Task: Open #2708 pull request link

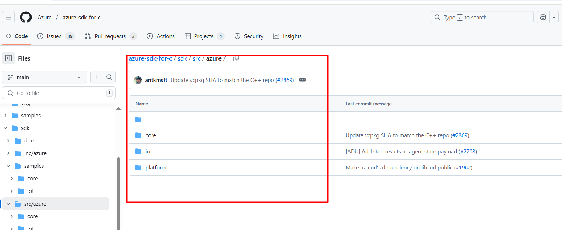Action: pos(468,152)
